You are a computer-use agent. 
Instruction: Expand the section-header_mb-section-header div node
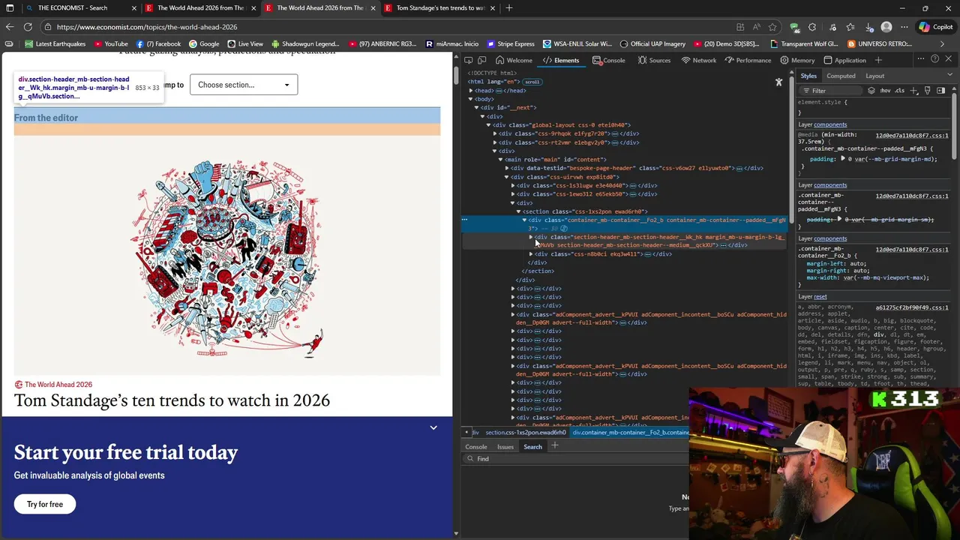pos(531,237)
